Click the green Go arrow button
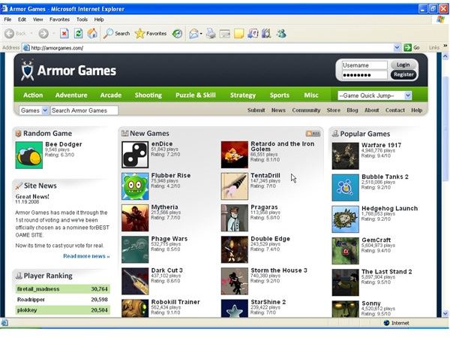 click(408, 47)
